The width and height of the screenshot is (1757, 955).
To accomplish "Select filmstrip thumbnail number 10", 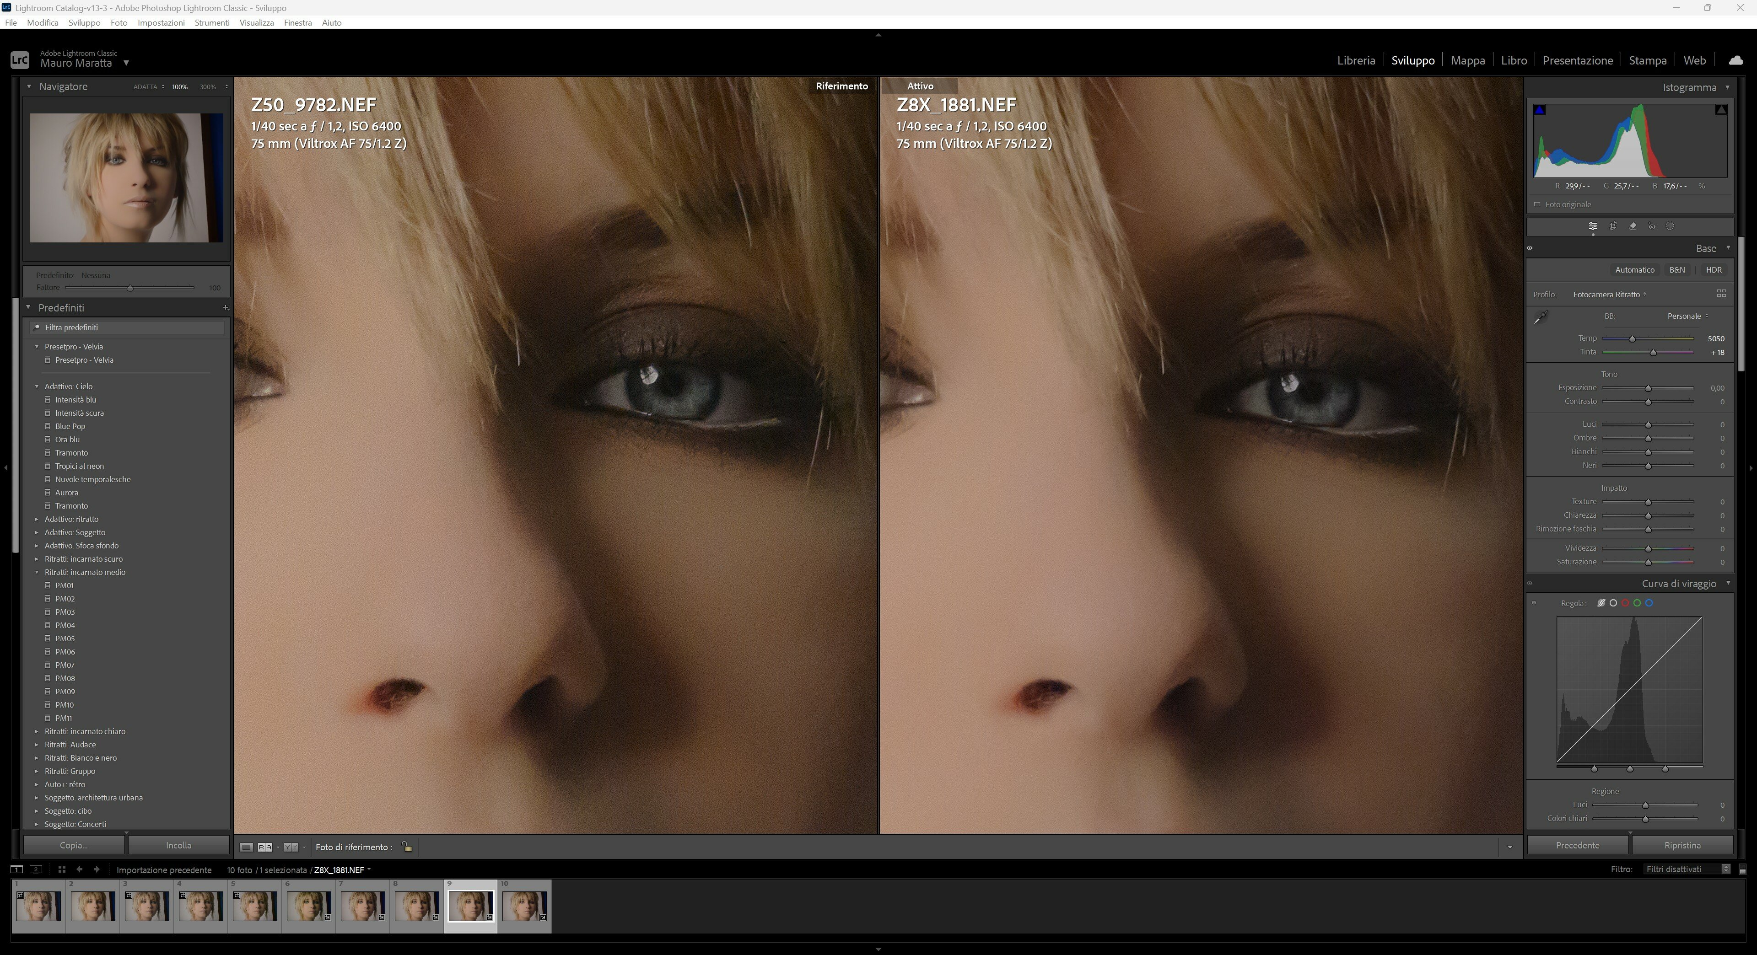I will [x=524, y=906].
